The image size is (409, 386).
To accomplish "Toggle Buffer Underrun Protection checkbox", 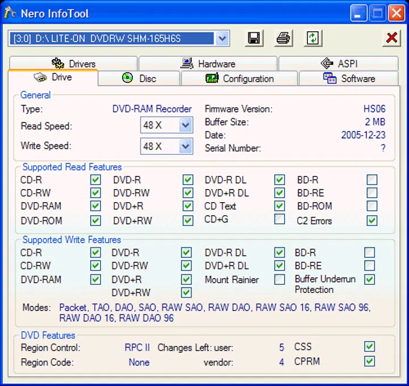I will 370,279.
